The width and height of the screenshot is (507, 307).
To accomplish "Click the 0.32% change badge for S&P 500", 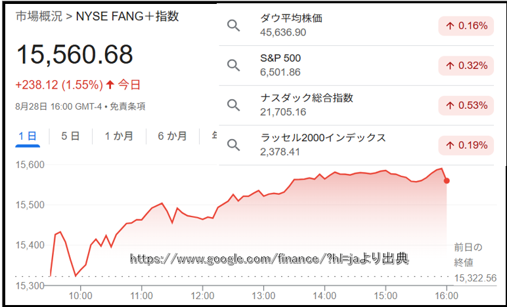I will click(466, 66).
